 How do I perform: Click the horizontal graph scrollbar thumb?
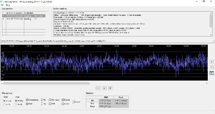tap(46, 83)
